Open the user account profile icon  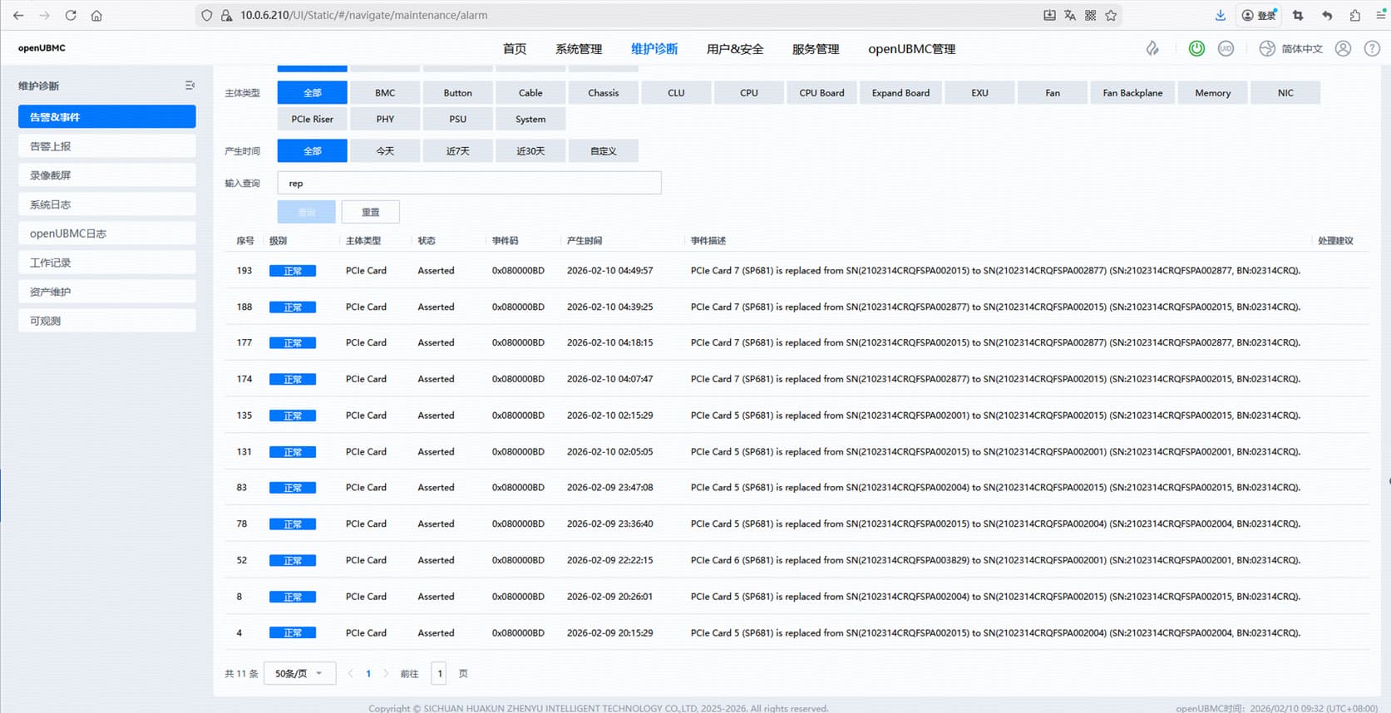1343,49
